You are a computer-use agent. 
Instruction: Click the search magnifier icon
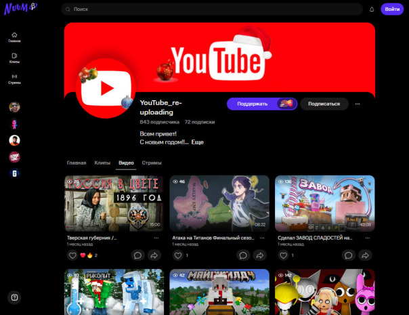68,9
